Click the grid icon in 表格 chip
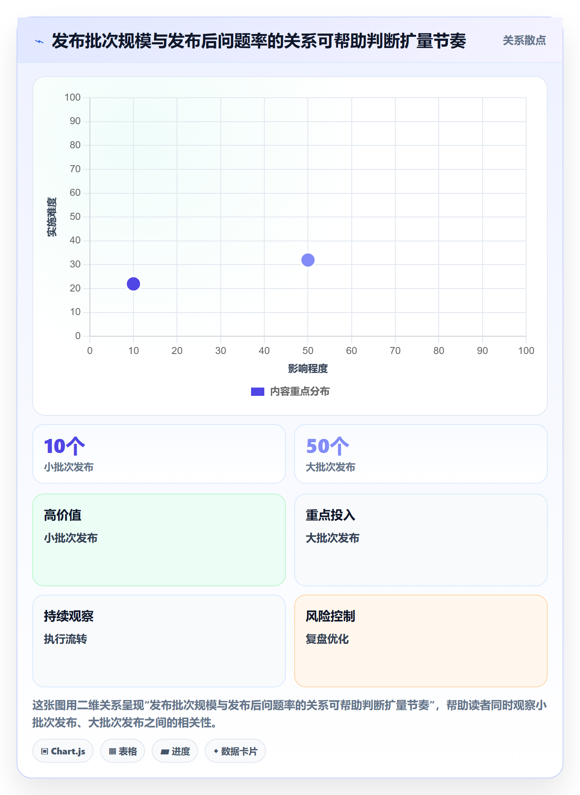 pos(112,752)
